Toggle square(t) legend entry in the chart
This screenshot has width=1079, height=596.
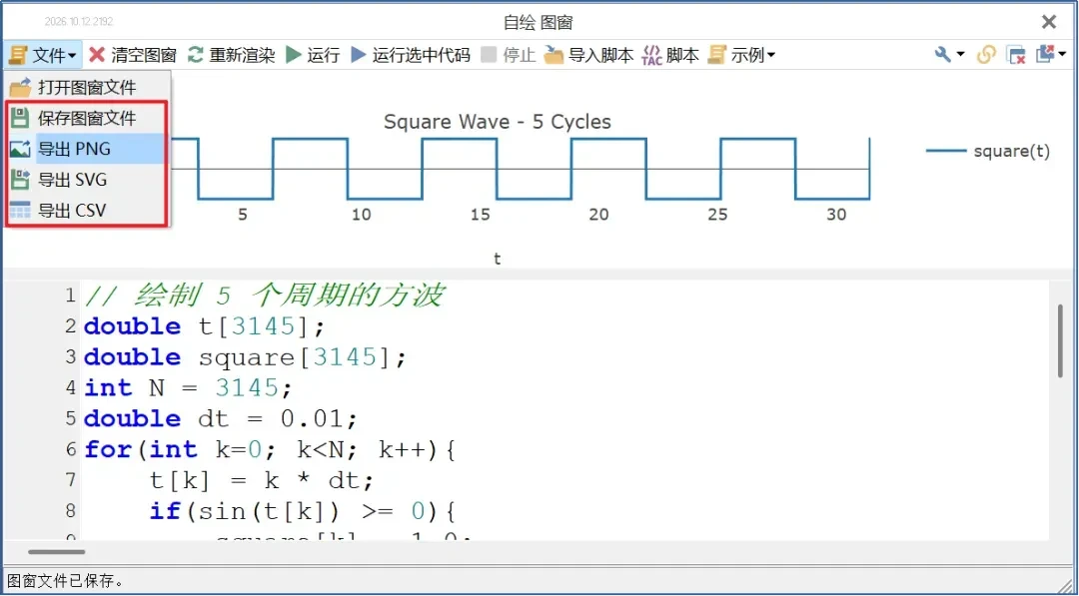pos(988,151)
